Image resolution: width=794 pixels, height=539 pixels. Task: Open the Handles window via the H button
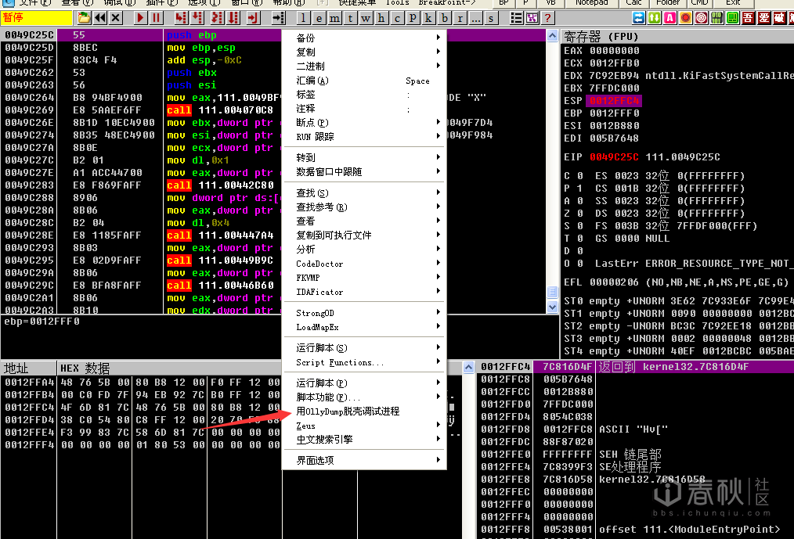[x=381, y=18]
